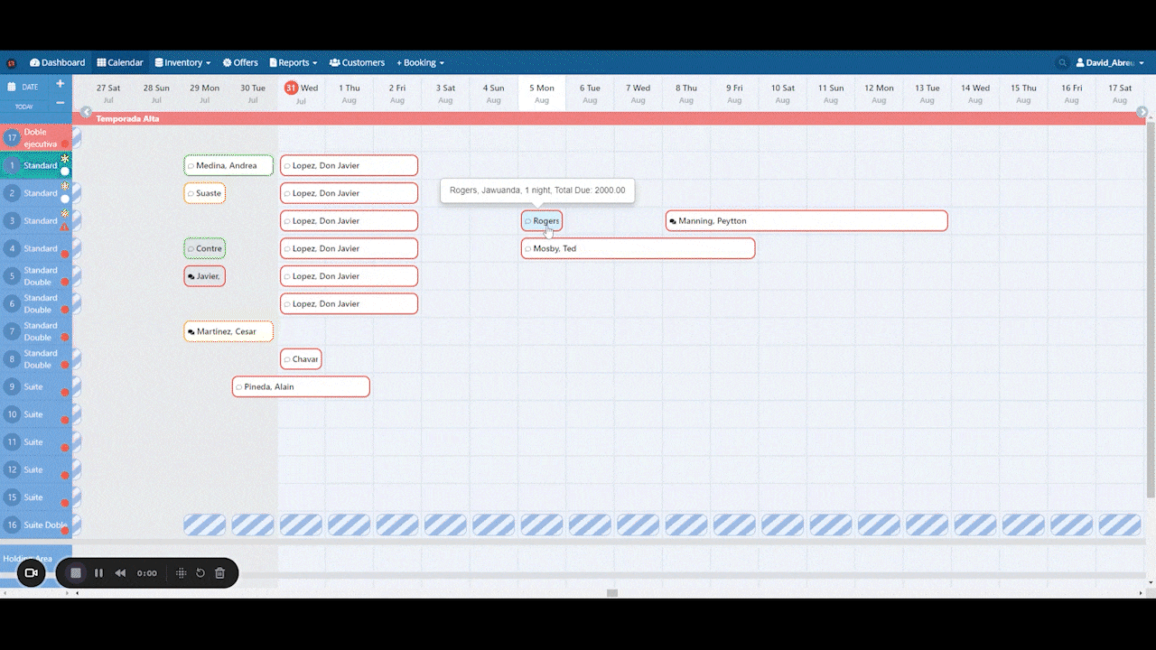Open the Javier, booking in room 5

click(x=205, y=276)
